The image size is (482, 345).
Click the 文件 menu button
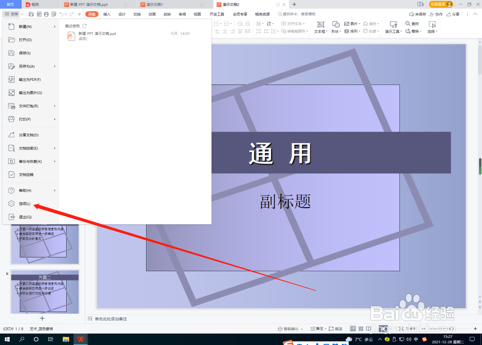12,14
